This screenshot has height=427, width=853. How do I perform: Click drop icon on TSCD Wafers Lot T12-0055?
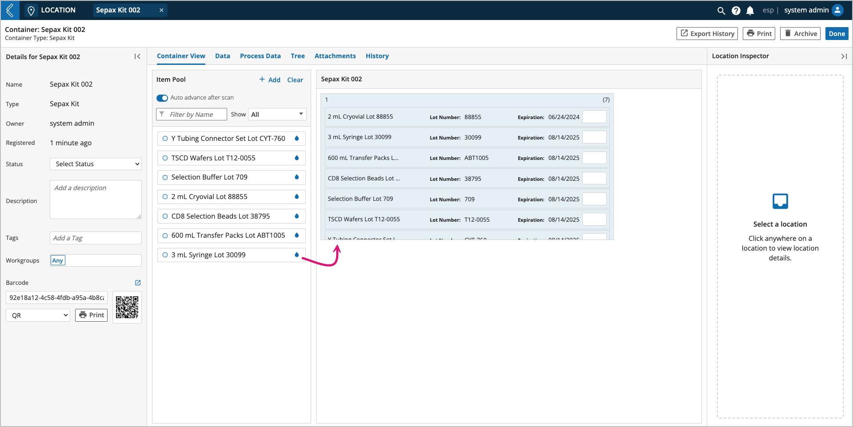[x=296, y=158]
